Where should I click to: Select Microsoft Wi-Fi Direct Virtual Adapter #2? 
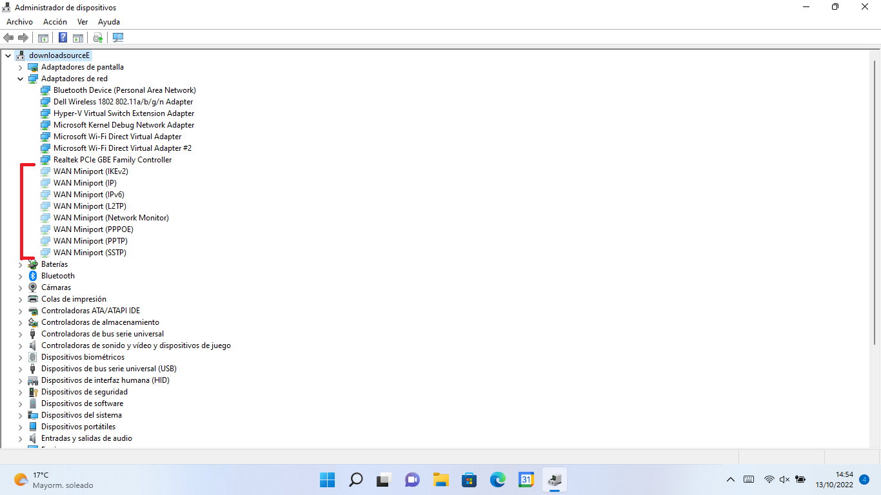coord(123,148)
